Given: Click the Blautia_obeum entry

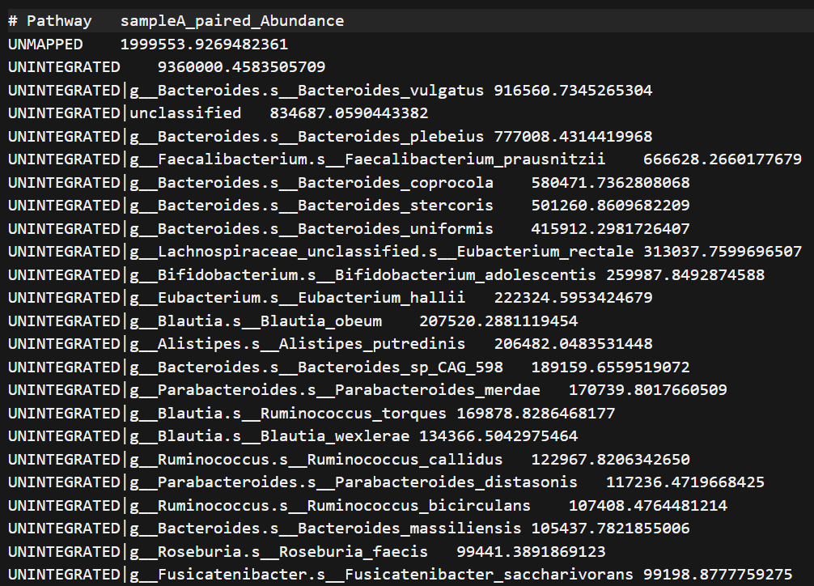Looking at the screenshot, I should point(321,321).
